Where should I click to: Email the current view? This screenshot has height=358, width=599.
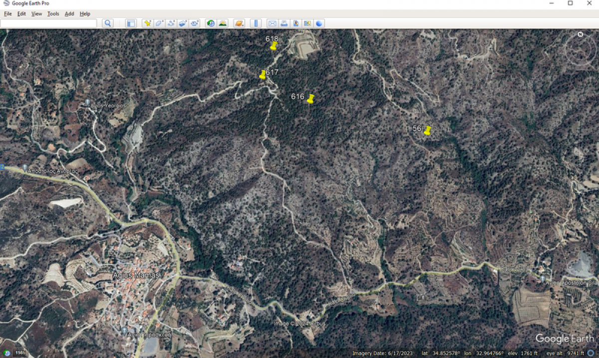272,23
